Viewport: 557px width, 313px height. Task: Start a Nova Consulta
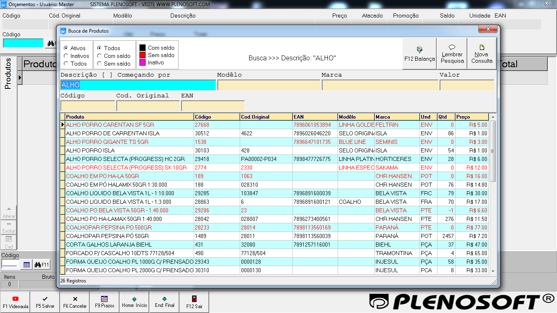pyautogui.click(x=482, y=54)
